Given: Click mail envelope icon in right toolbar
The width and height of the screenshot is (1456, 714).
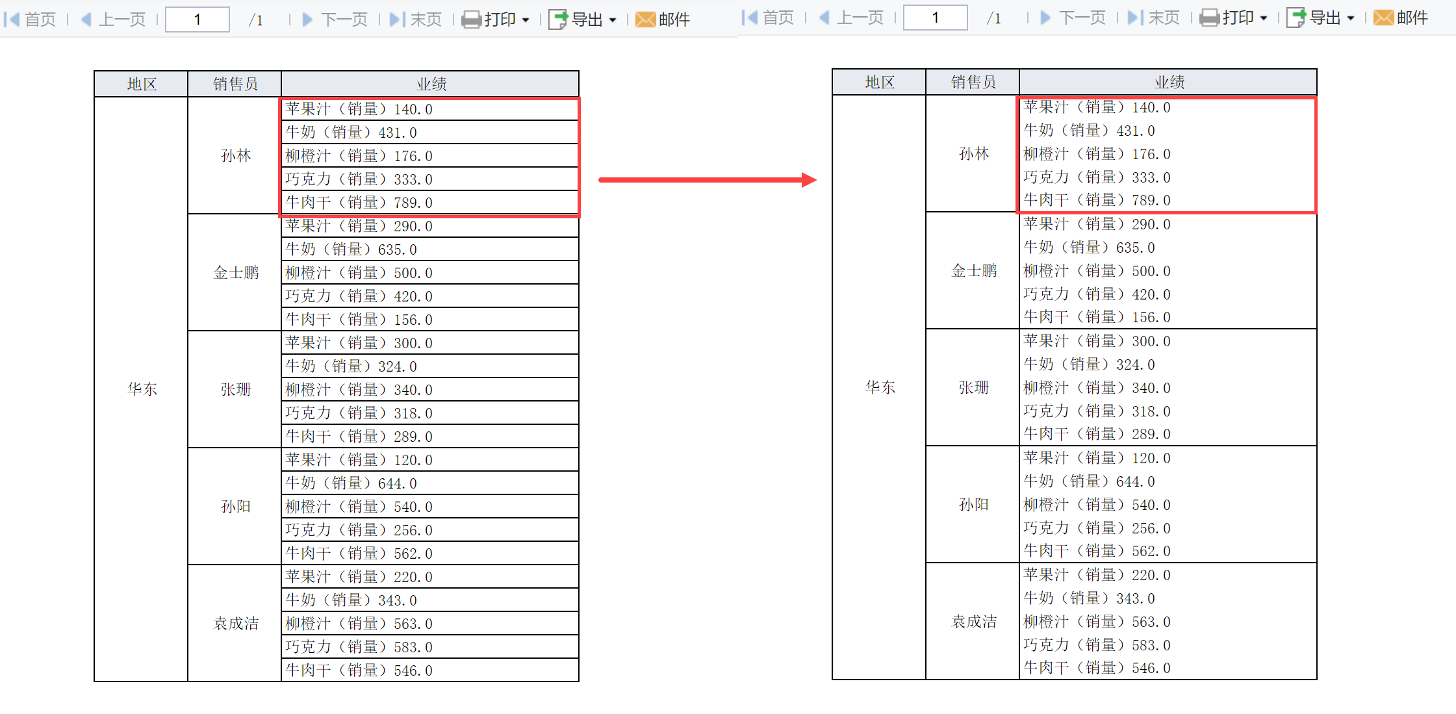Looking at the screenshot, I should click(x=1383, y=18).
